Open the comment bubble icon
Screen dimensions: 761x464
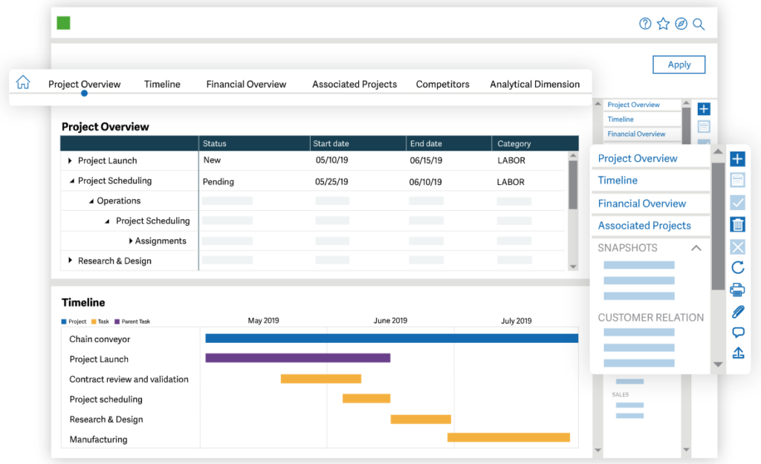(737, 332)
